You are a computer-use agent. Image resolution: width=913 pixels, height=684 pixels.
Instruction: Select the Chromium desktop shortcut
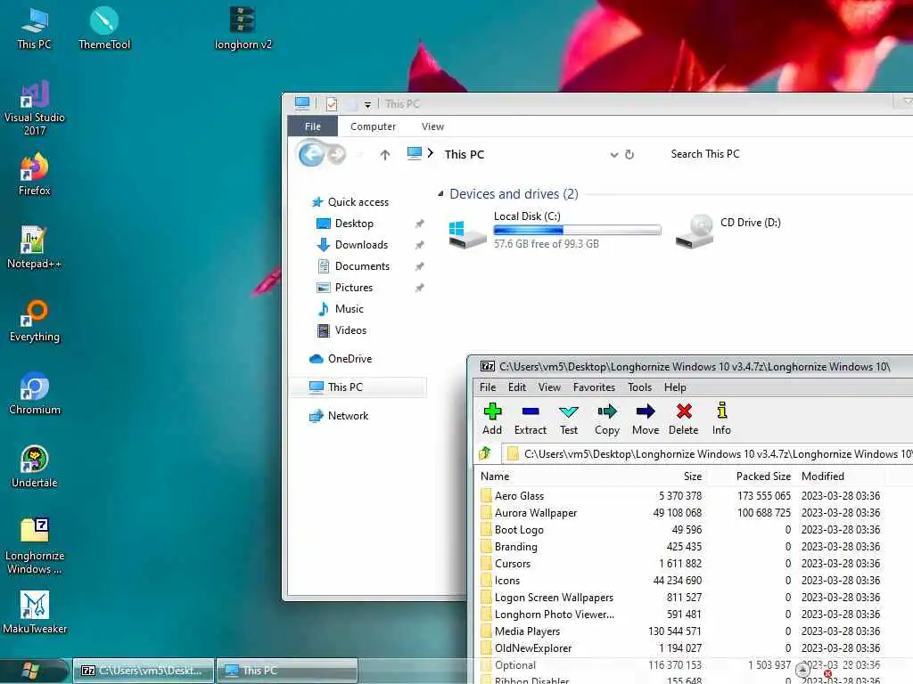pyautogui.click(x=35, y=394)
